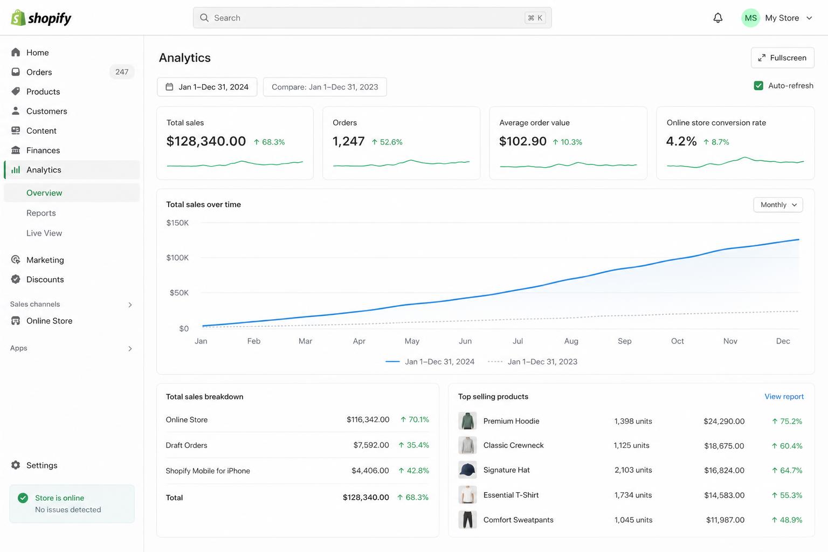
Task: Open the Orders page
Action: click(72, 72)
